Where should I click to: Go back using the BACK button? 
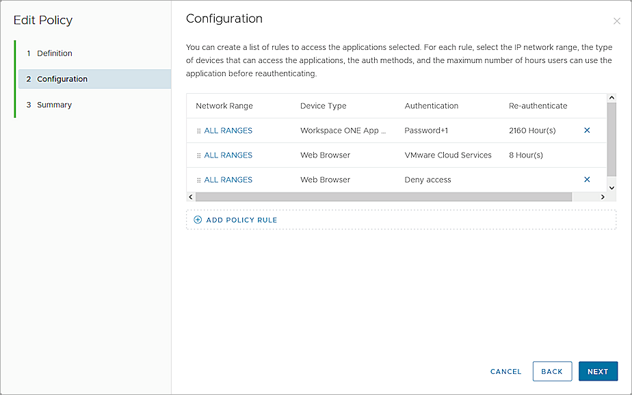(552, 371)
